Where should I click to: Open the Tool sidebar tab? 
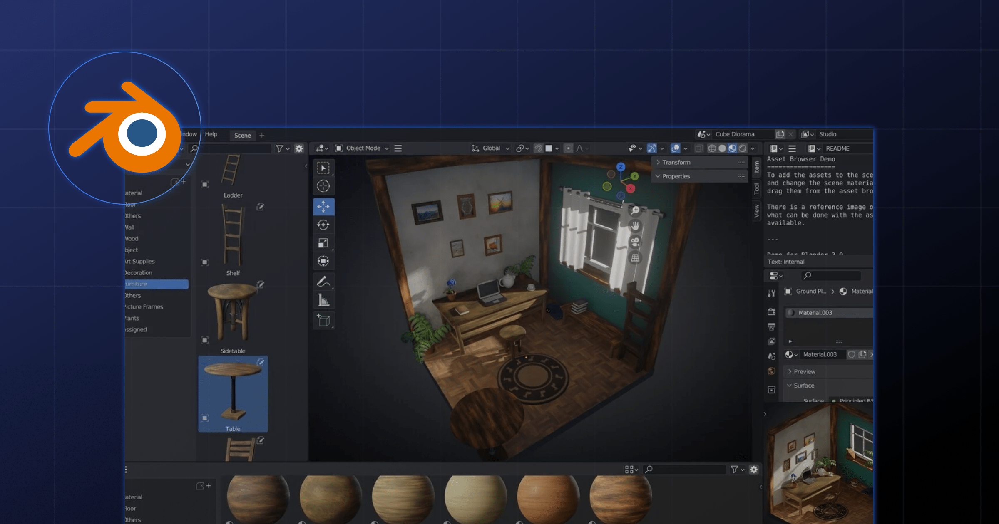[757, 189]
